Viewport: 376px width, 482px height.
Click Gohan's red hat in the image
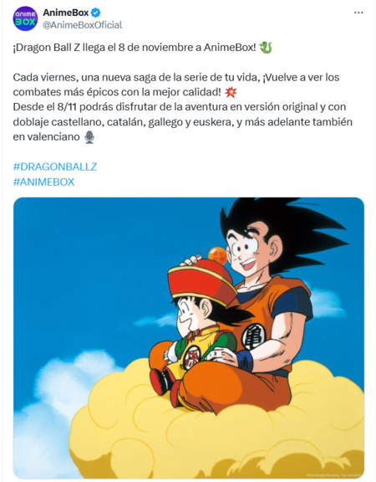(201, 281)
